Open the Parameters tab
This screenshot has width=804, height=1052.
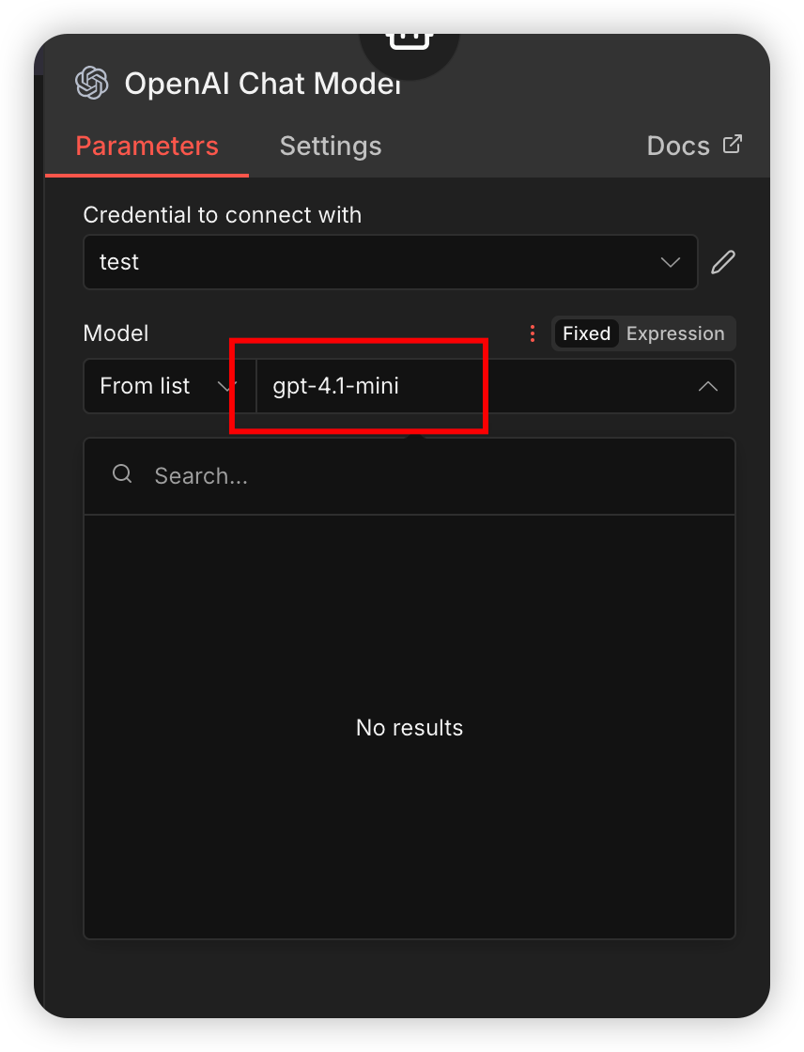click(x=147, y=146)
